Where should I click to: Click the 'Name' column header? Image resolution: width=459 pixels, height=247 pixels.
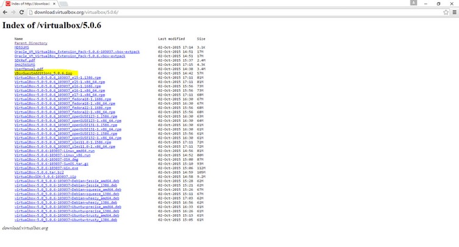tap(18, 38)
